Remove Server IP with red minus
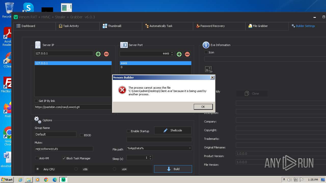Viewport: 326px width, 183px height. [106, 54]
